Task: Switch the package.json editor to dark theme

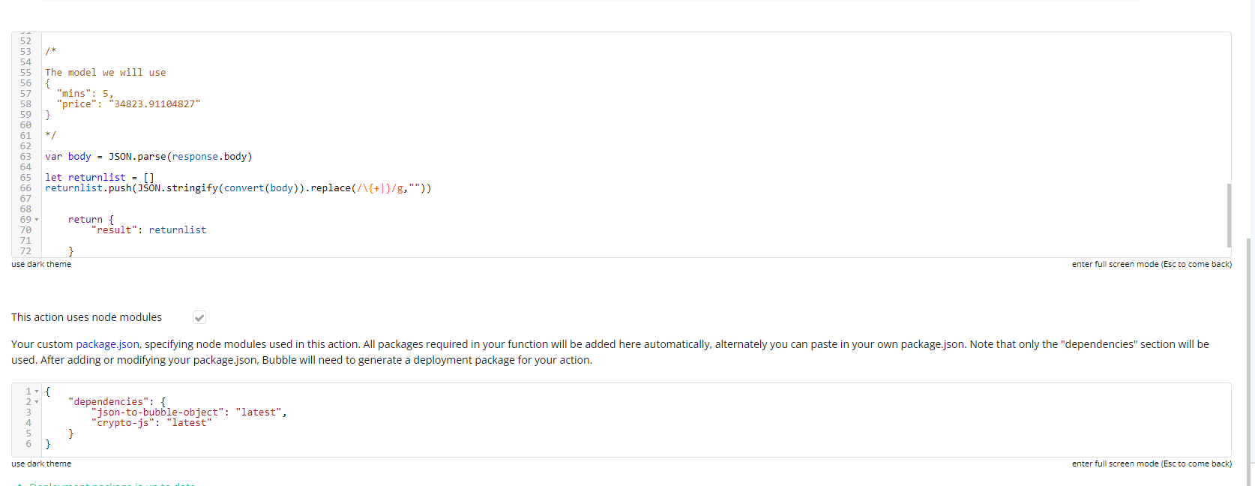Action: click(x=41, y=463)
